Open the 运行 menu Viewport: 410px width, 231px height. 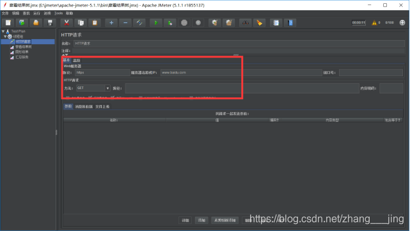[36, 13]
